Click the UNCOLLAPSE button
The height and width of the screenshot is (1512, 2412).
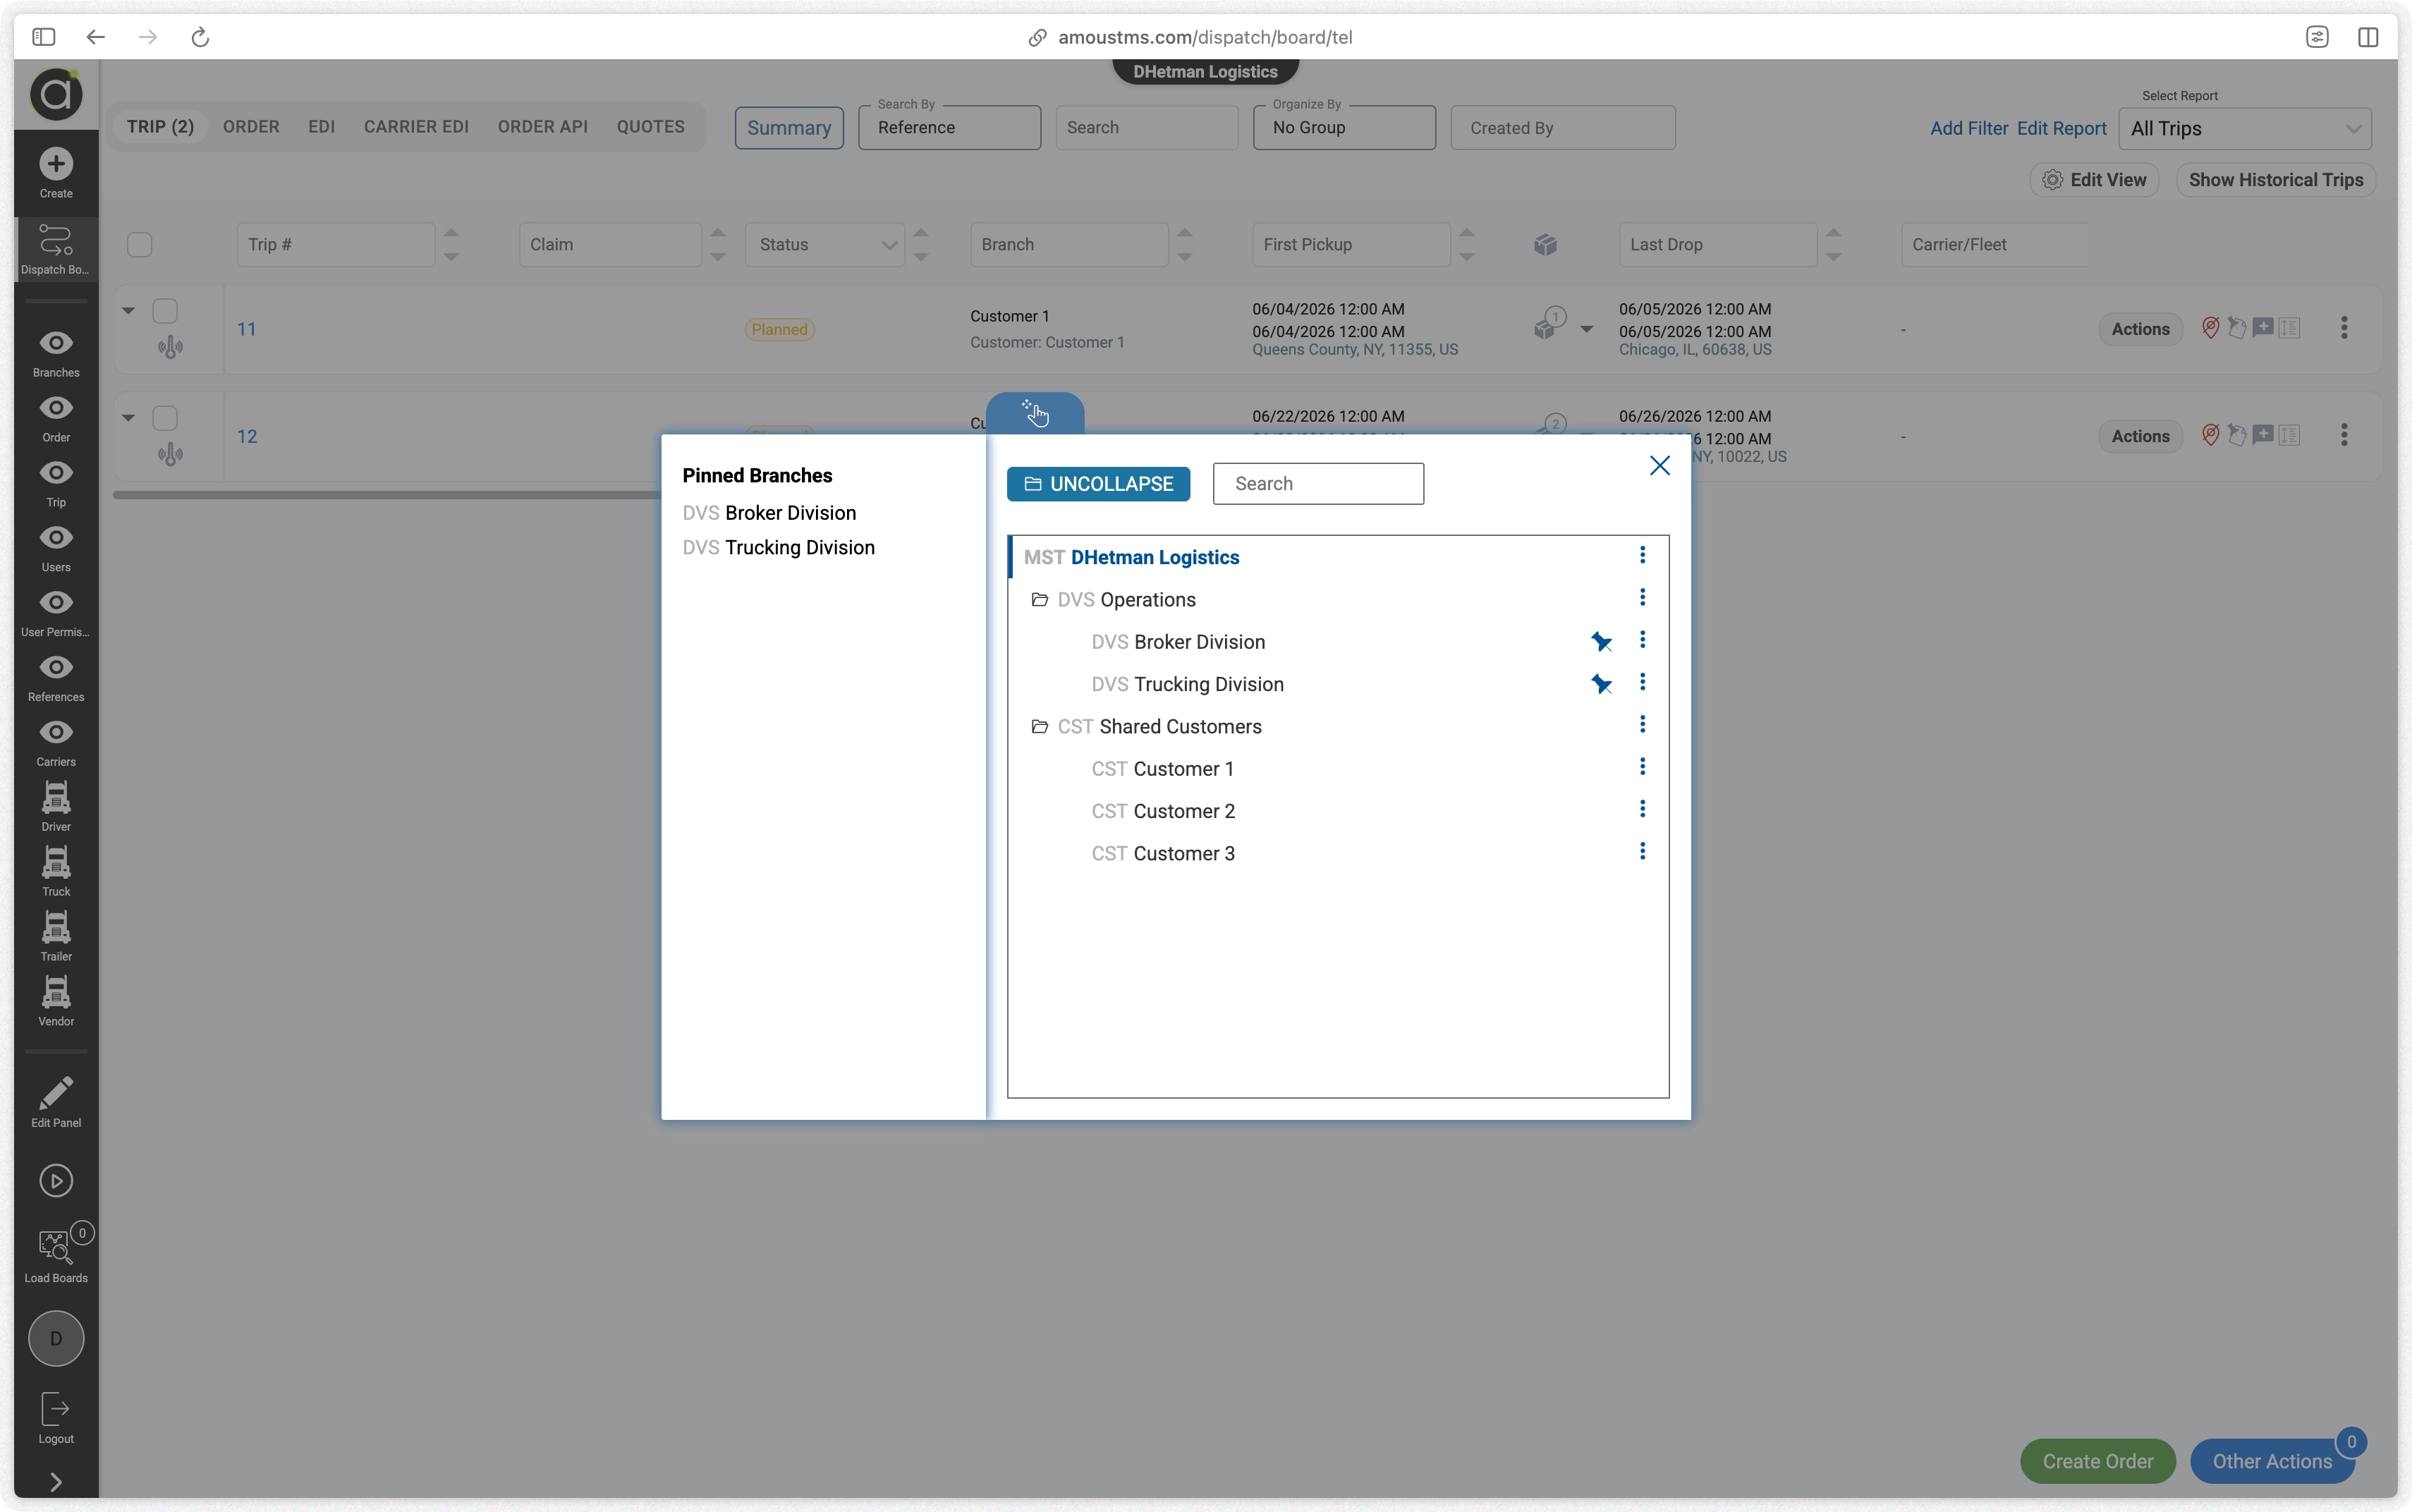tap(1098, 484)
